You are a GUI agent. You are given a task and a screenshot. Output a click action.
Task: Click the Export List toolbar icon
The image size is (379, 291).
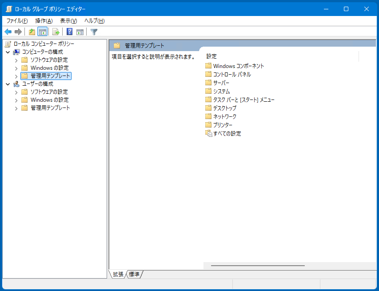click(56, 32)
